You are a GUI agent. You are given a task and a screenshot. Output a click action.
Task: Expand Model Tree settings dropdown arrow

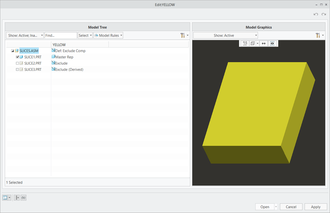click(188, 35)
